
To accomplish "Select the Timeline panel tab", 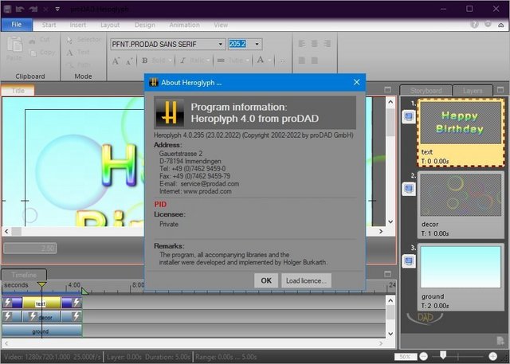I will [x=24, y=275].
